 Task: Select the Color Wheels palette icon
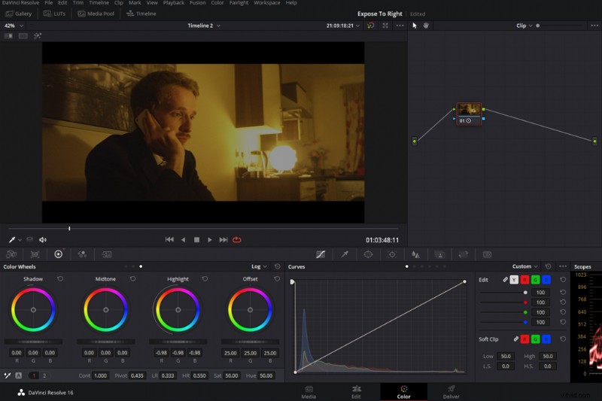click(59, 254)
